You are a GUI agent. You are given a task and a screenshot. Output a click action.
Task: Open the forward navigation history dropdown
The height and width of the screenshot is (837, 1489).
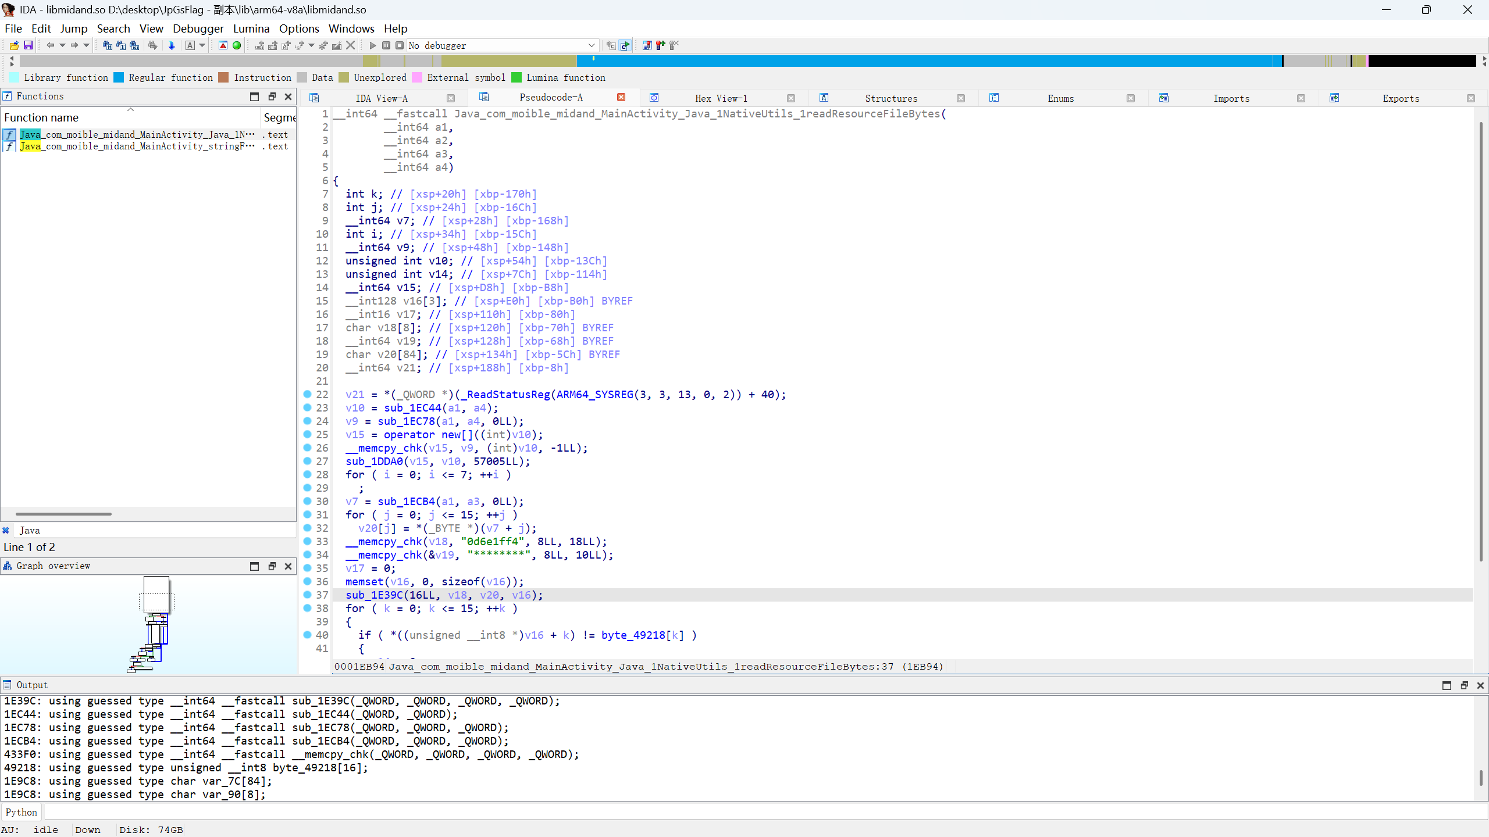coord(86,45)
